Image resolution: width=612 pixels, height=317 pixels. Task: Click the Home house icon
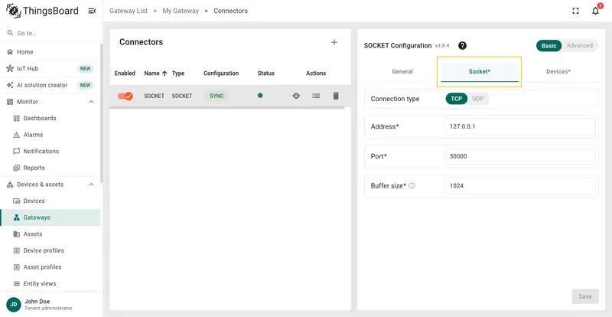(x=10, y=52)
